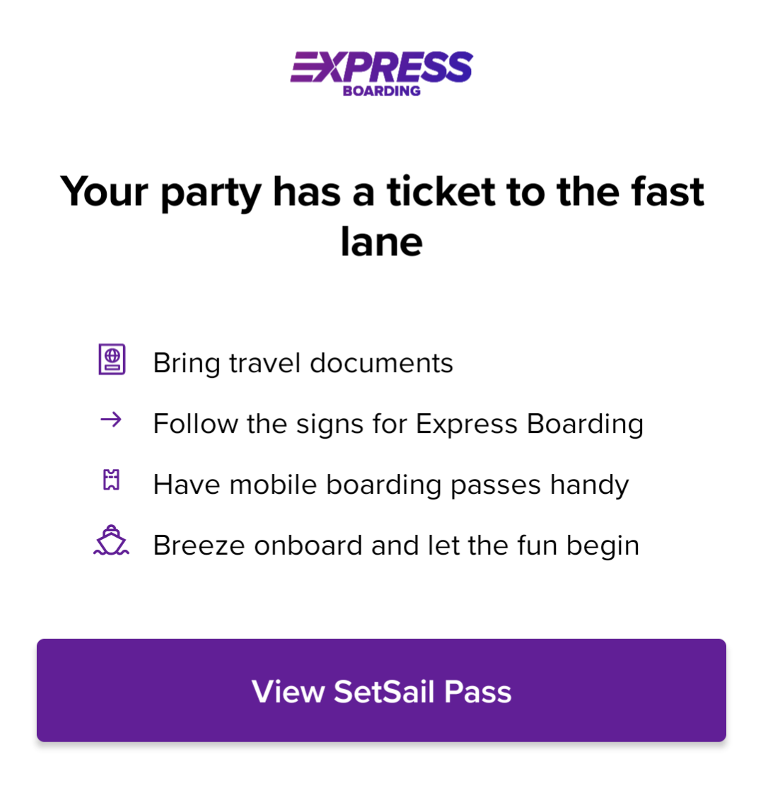Click the word 'lane' in the heading
The width and height of the screenshot is (763, 786).
click(x=382, y=241)
